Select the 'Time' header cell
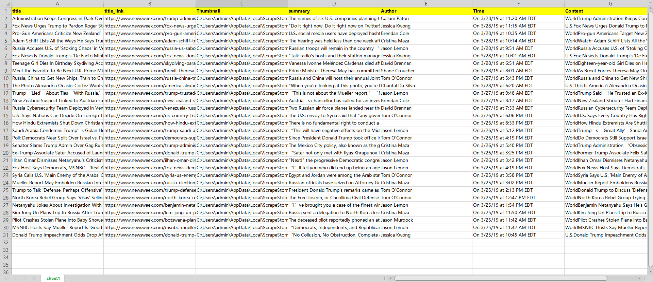The height and width of the screenshot is (282, 653). coord(518,11)
